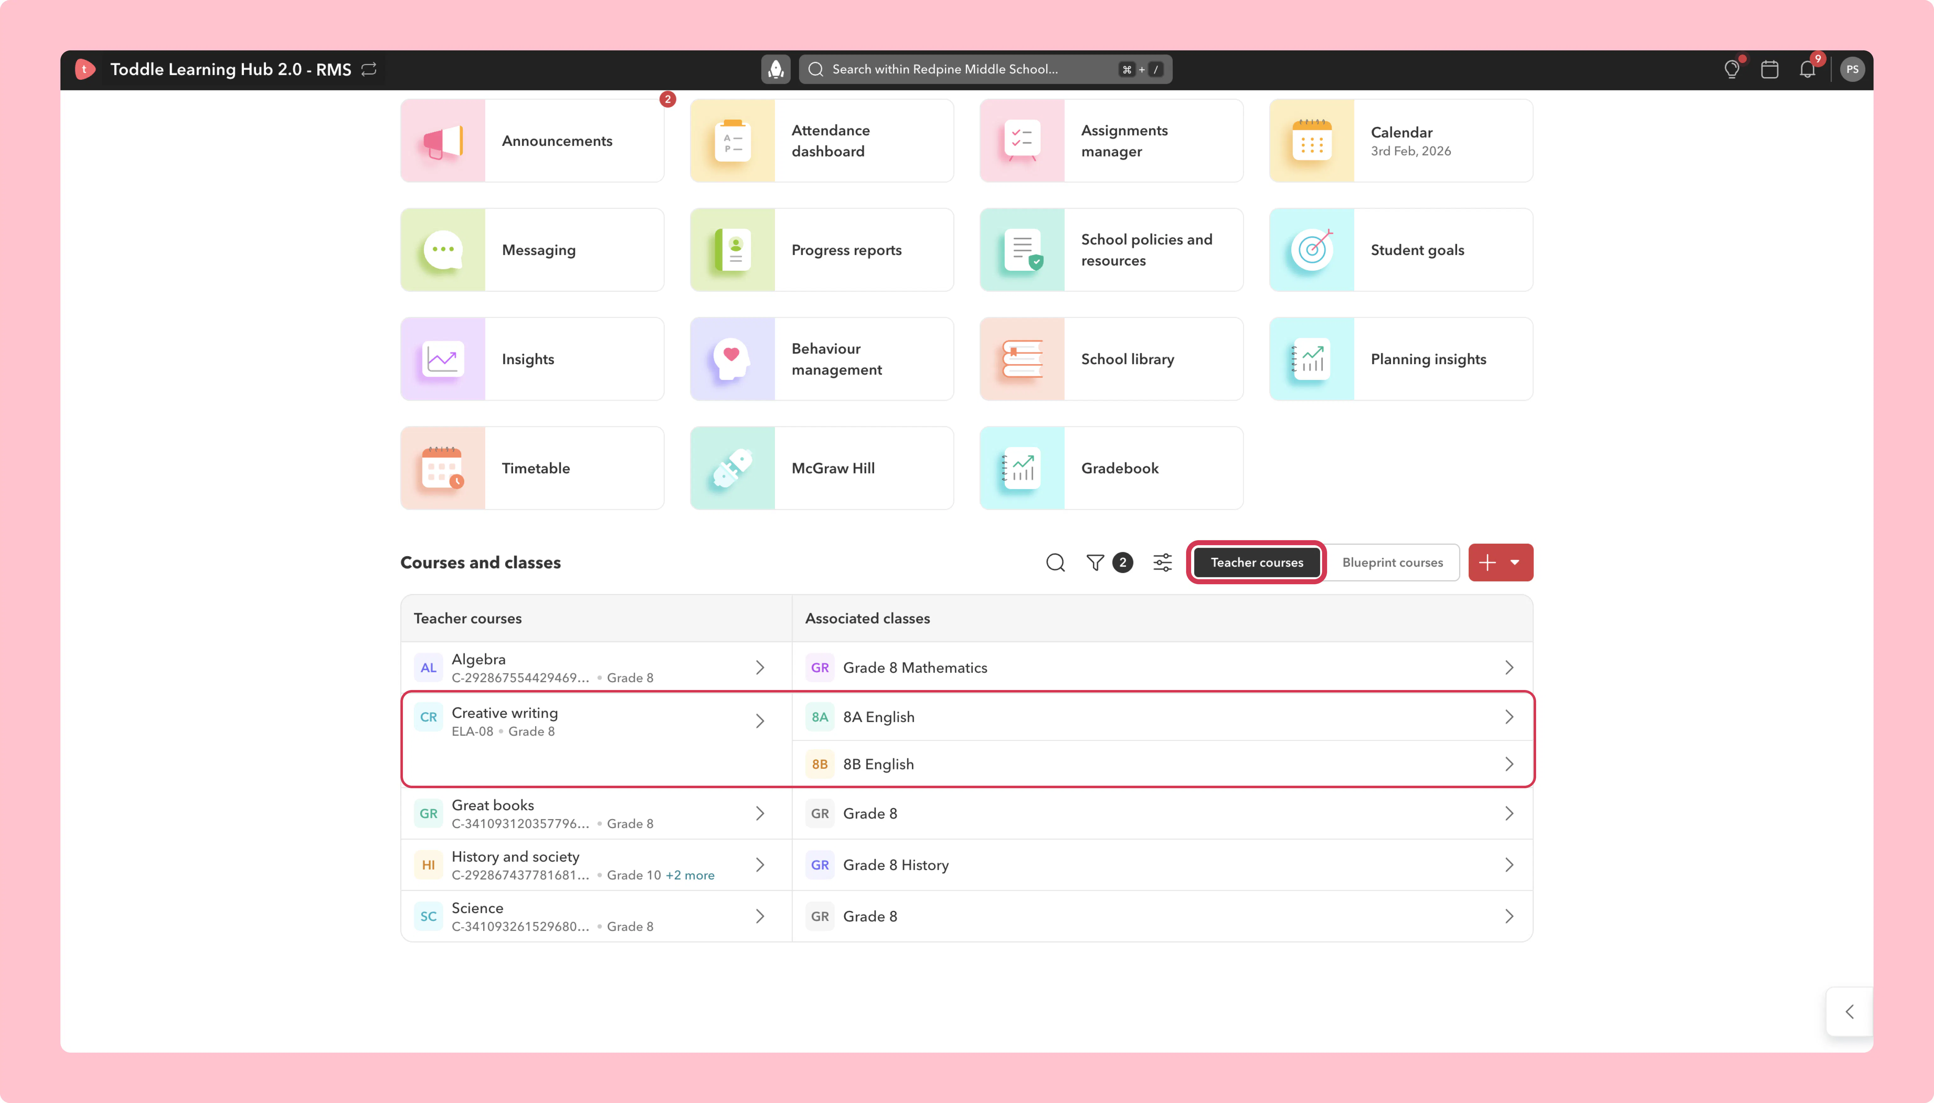Open the display settings sliders icon
1934x1103 pixels.
tap(1162, 562)
